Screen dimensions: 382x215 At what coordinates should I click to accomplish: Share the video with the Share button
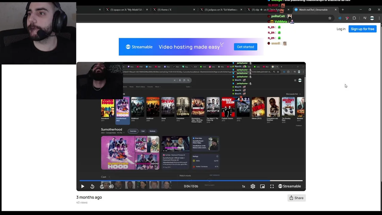[x=296, y=198]
